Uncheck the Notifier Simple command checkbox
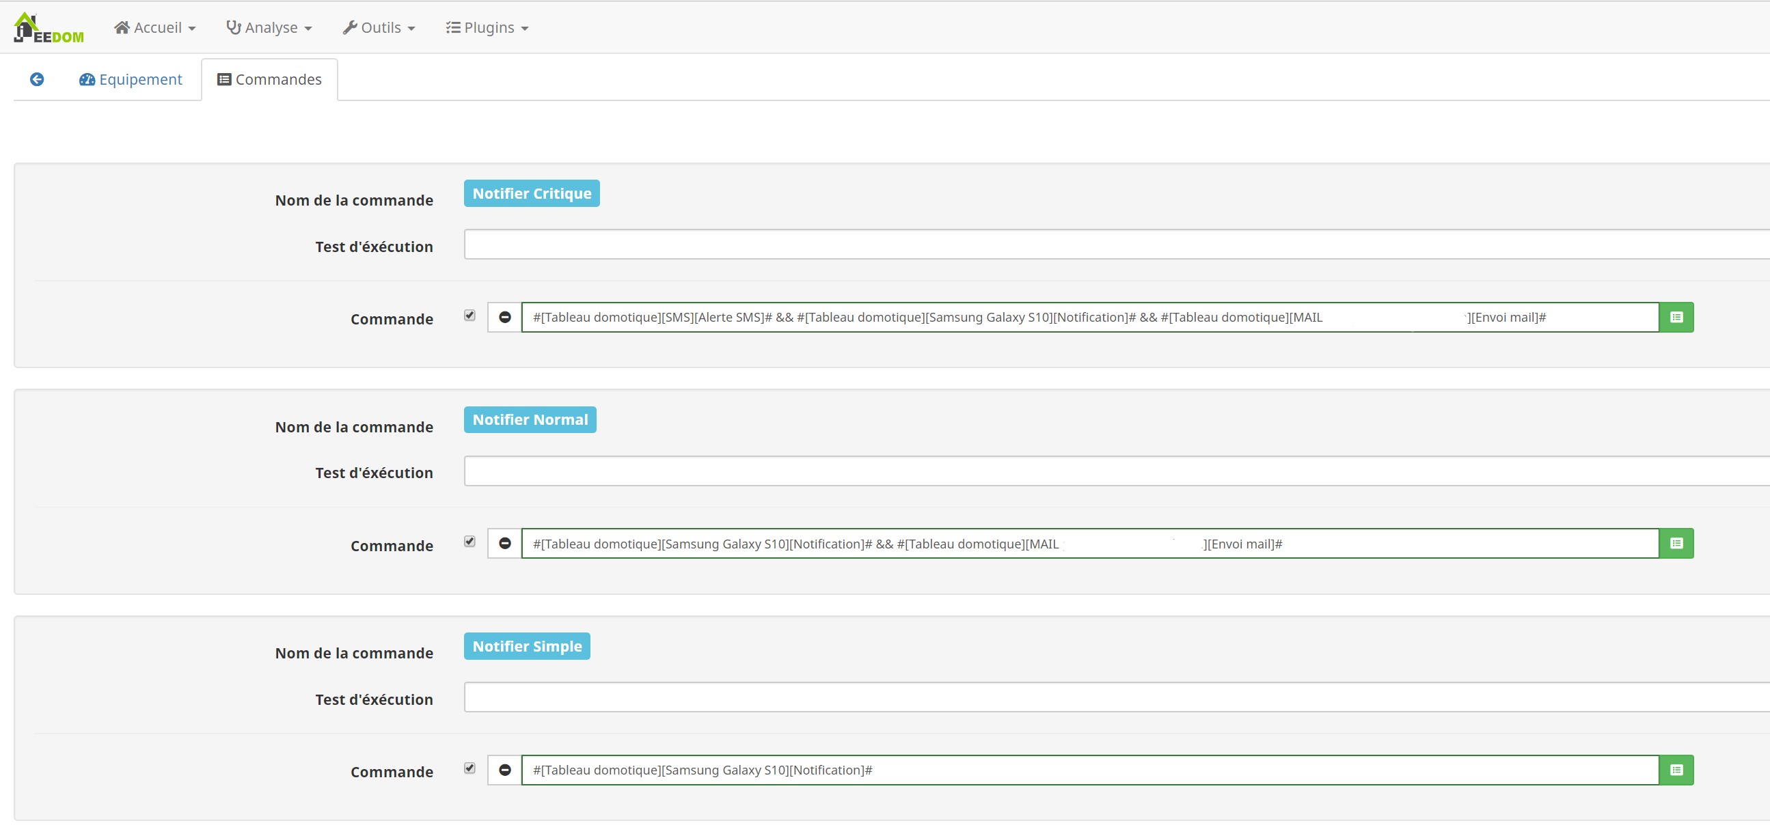This screenshot has width=1770, height=836. [470, 768]
